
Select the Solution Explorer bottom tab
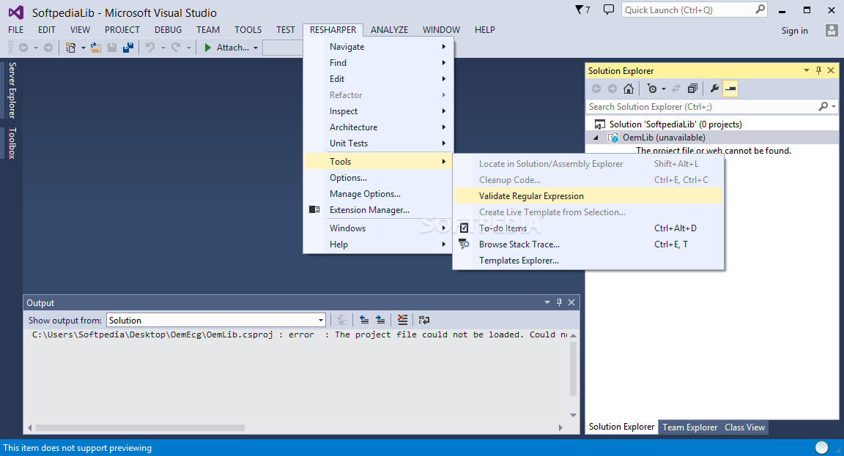point(621,427)
